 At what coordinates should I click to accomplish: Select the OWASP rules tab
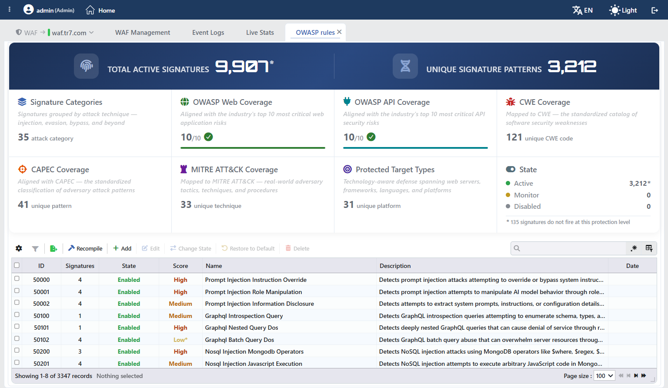315,33
